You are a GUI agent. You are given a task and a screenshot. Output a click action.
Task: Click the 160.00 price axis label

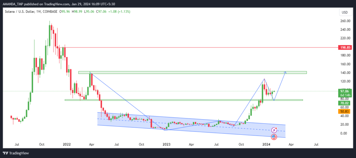click(345, 64)
